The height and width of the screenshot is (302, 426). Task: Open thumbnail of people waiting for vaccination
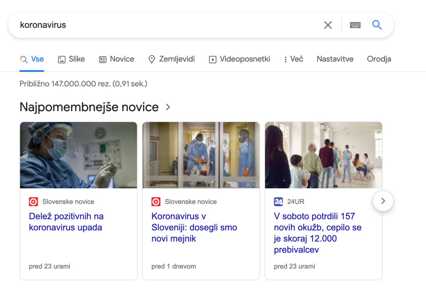pos(323,155)
